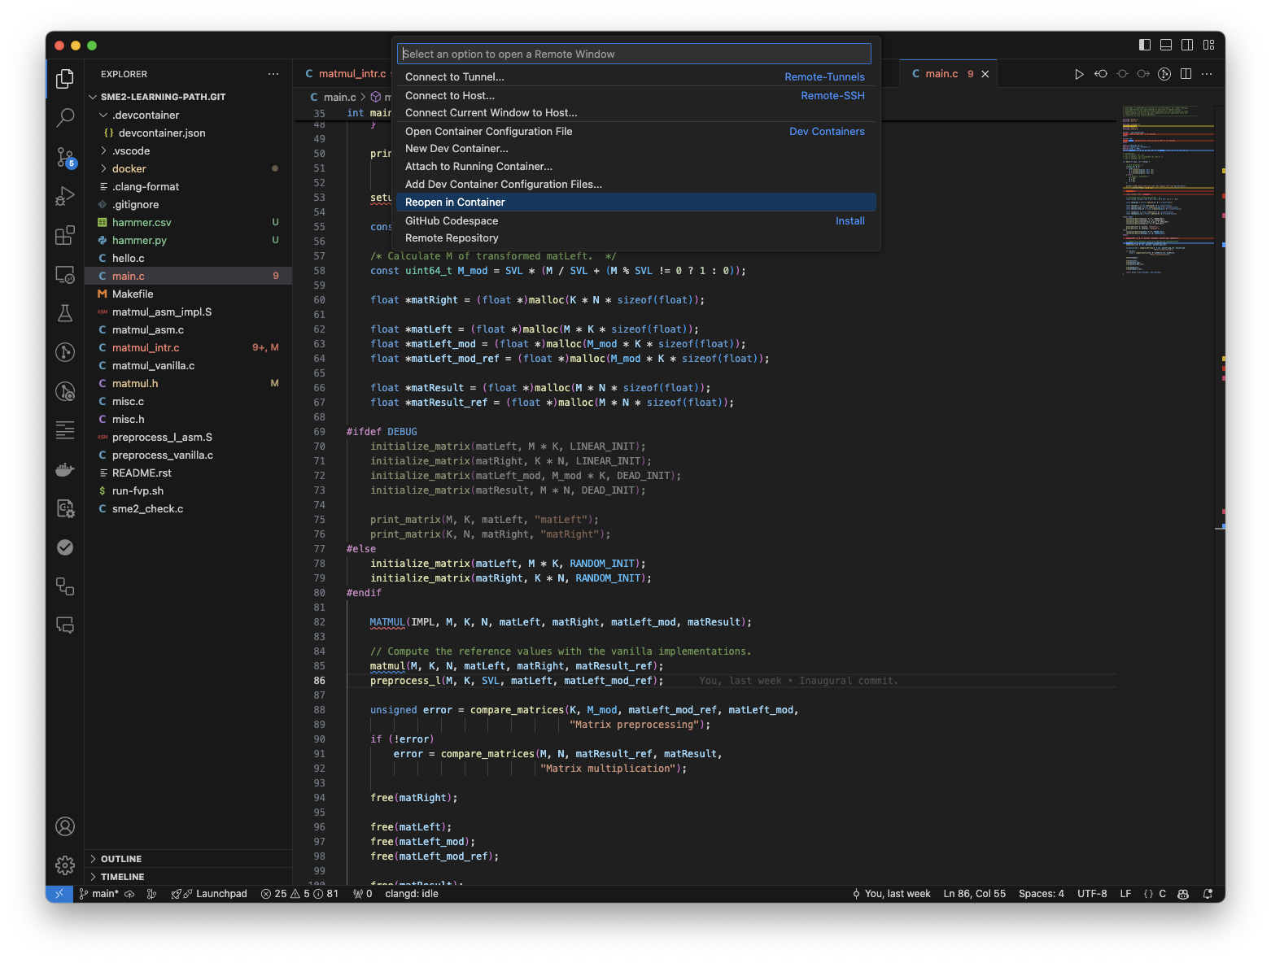
Task: Open the Run and Debug view
Action: pos(64,196)
